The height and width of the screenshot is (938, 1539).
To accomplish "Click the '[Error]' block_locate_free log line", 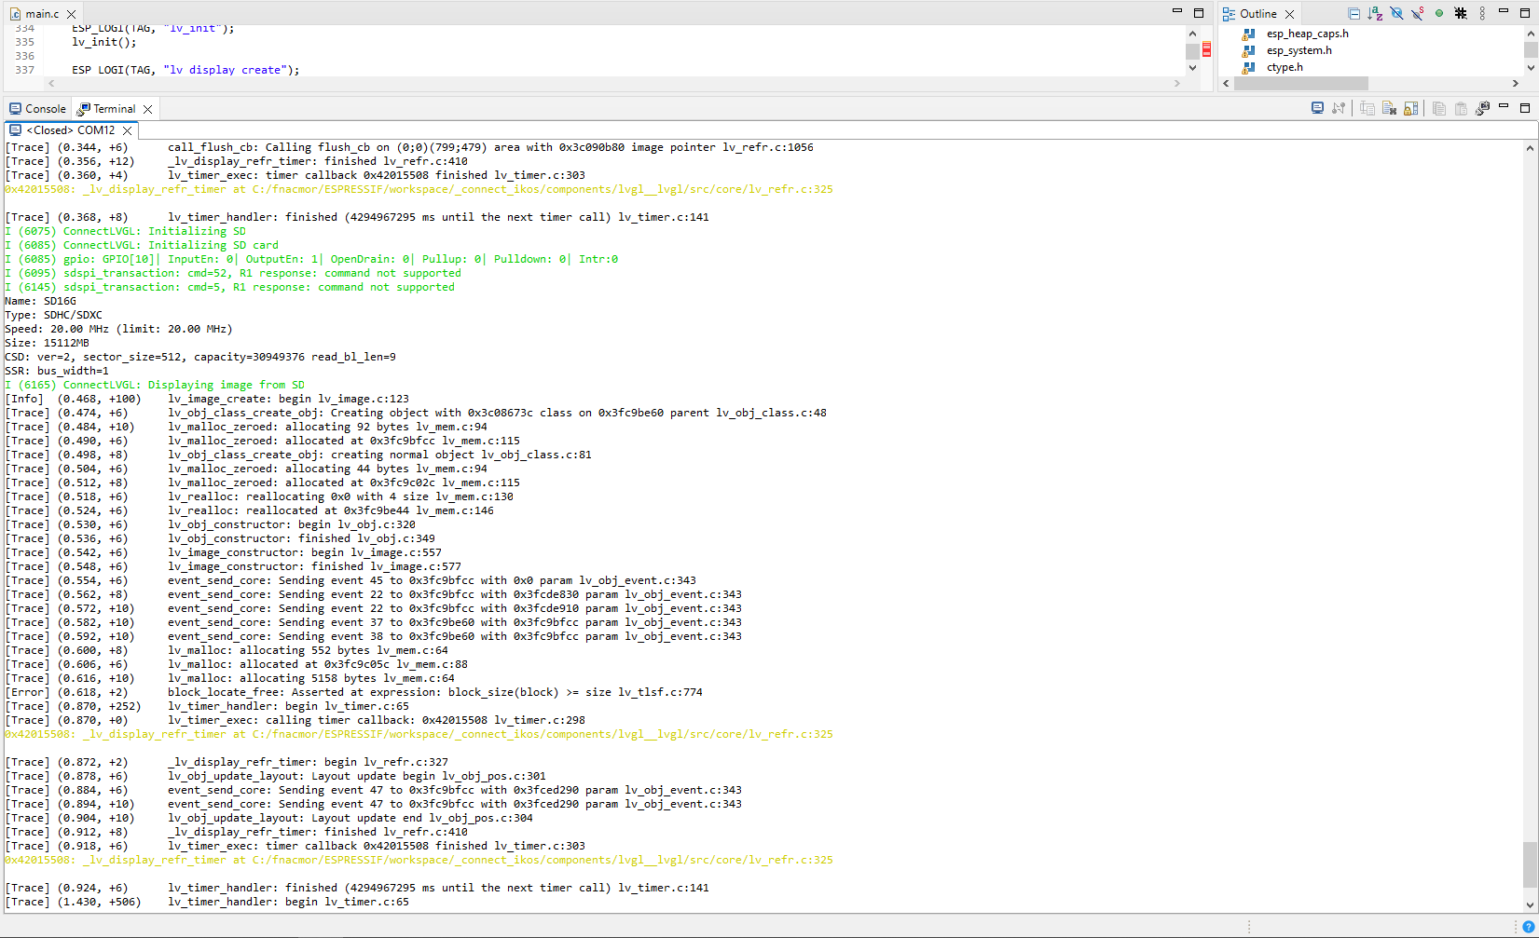I will [354, 692].
